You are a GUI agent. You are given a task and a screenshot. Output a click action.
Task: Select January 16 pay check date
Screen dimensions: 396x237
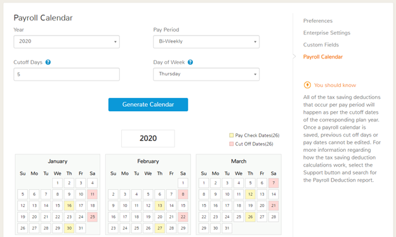69,206
